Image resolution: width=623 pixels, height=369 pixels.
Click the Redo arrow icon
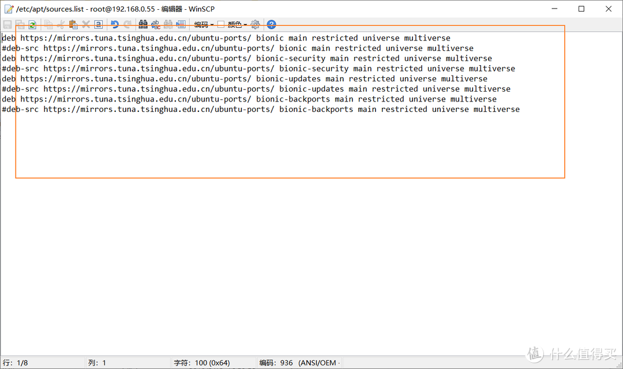(127, 25)
